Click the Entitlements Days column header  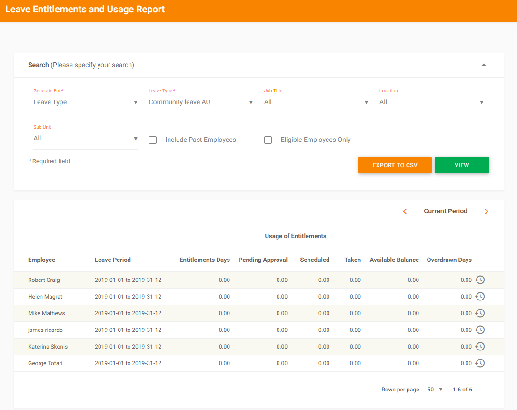(x=205, y=260)
